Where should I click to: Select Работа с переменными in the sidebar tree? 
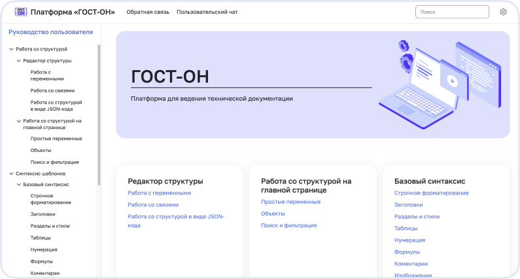(47, 75)
